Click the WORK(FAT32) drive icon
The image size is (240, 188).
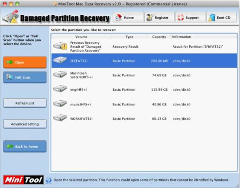(60, 118)
